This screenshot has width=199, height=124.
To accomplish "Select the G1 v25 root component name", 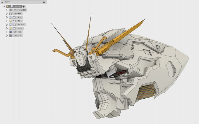I will click(18, 6).
